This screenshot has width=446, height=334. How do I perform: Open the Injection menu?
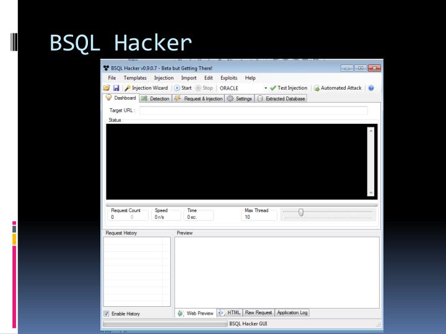pos(164,78)
